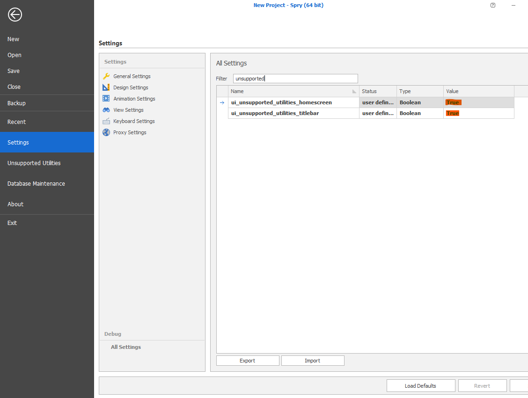Open Database Maintenance from sidebar
The image size is (528, 398).
click(x=36, y=184)
